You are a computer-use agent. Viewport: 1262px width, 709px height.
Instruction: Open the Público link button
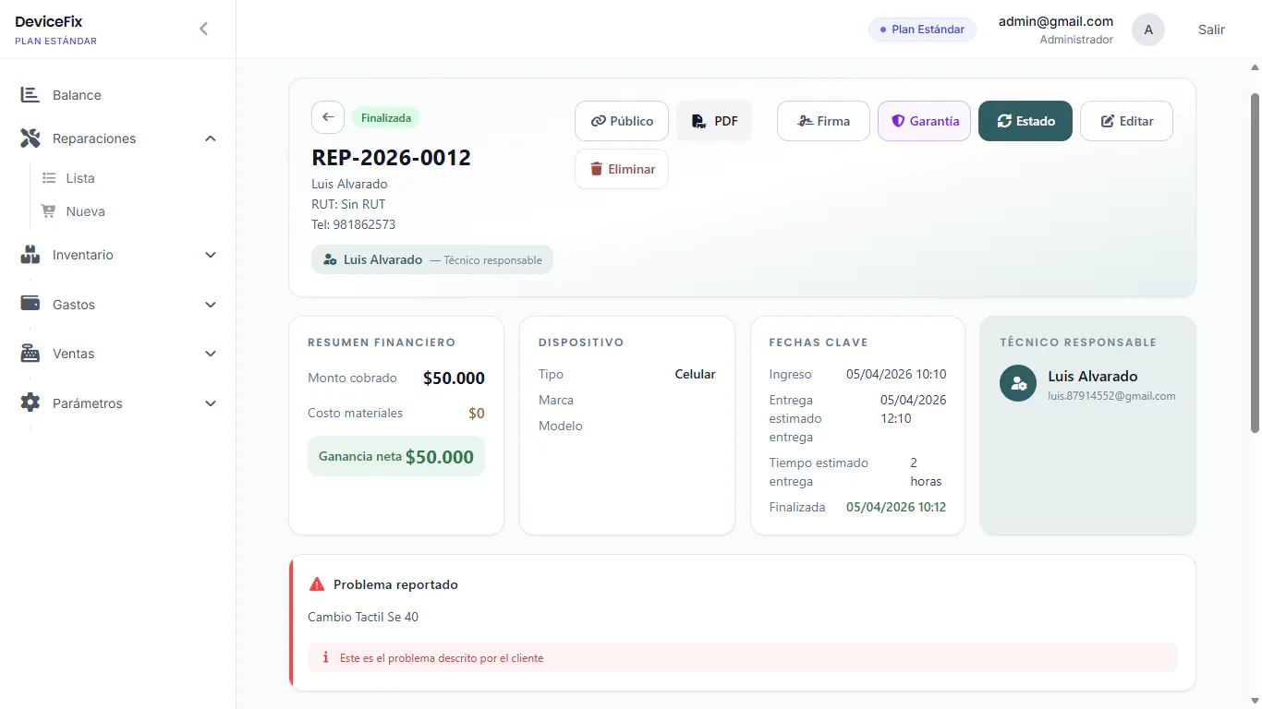click(622, 121)
